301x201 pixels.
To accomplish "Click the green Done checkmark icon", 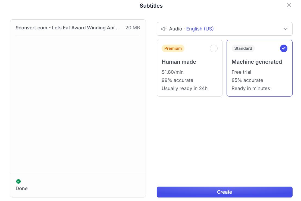I will coord(18,181).
